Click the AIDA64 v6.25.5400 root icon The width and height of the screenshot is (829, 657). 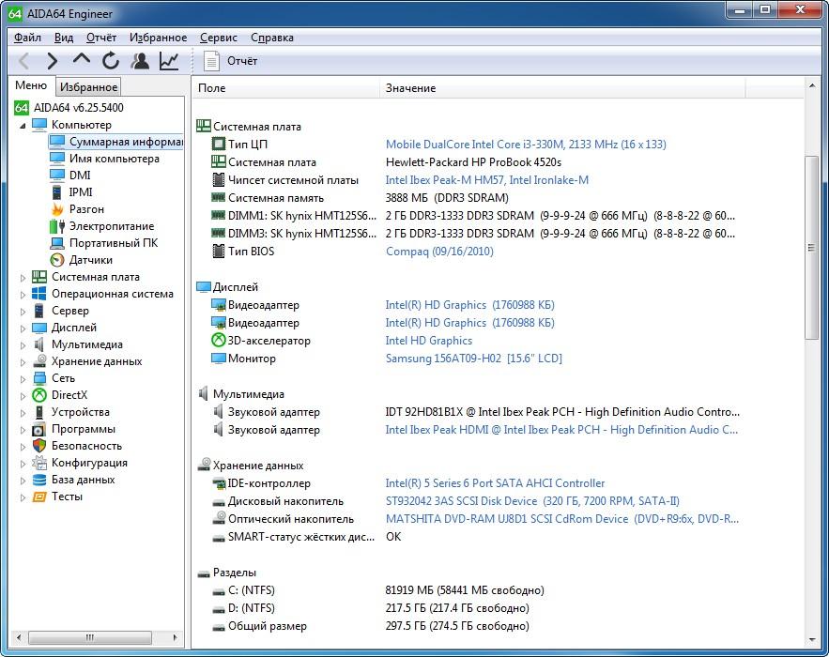point(22,108)
